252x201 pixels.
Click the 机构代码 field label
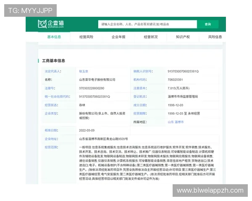click(140, 80)
